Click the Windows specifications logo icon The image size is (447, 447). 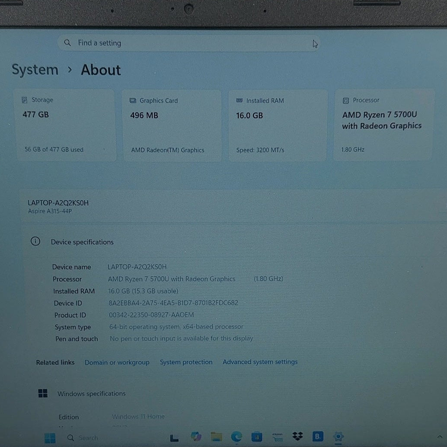[43, 393]
